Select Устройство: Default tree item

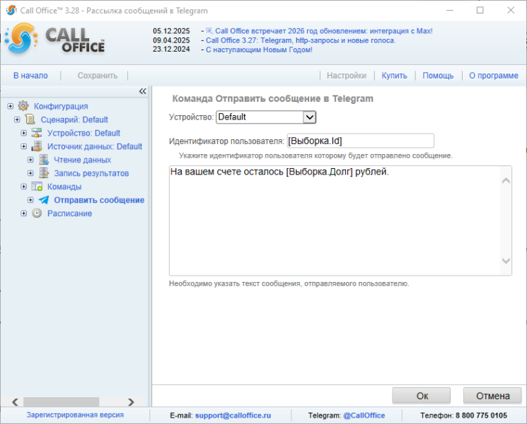point(83,133)
